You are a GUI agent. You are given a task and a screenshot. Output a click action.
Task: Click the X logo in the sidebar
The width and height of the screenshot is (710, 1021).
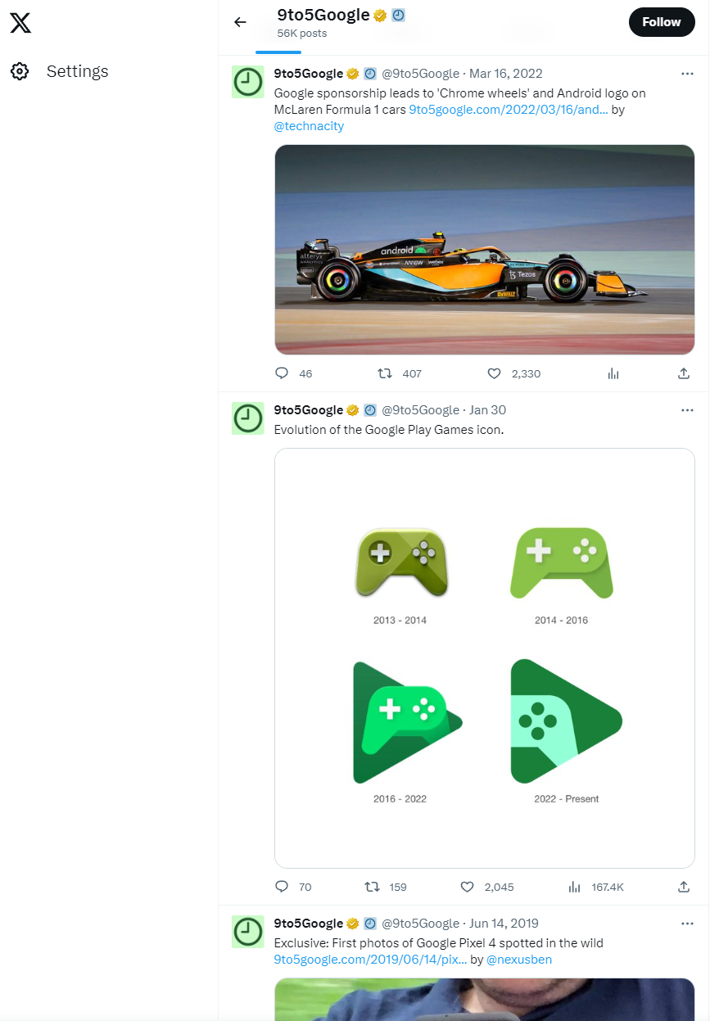click(x=20, y=22)
